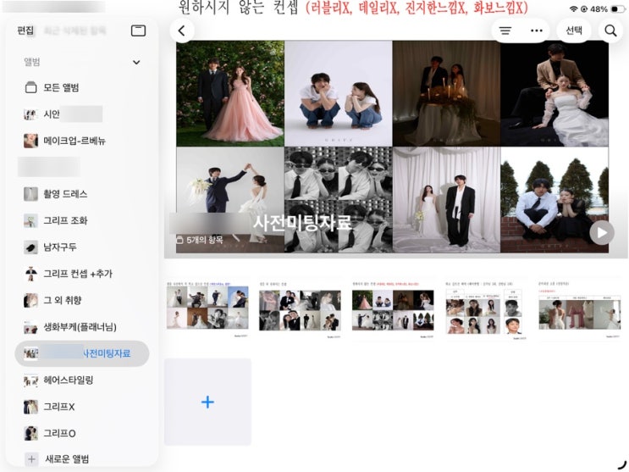Click the plus icon beside 새로운 앨범
629x472 pixels.
tap(31, 459)
